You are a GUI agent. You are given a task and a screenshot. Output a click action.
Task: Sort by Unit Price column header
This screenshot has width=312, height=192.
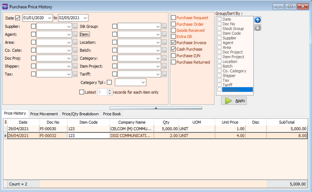click(x=230, y=122)
